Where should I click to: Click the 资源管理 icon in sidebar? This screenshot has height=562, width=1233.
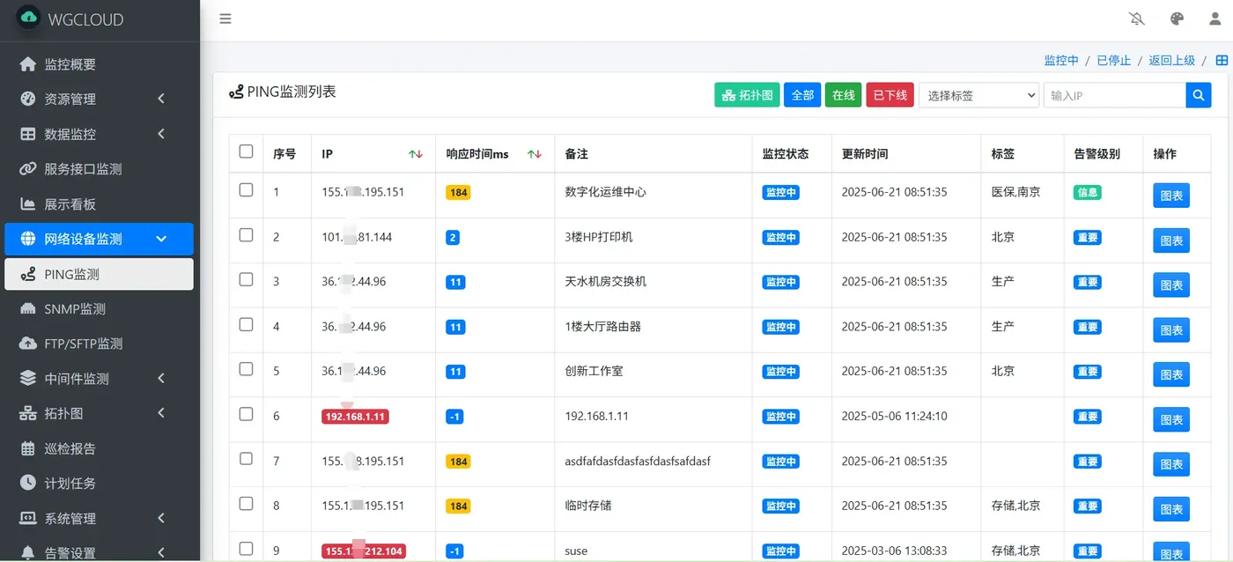28,99
